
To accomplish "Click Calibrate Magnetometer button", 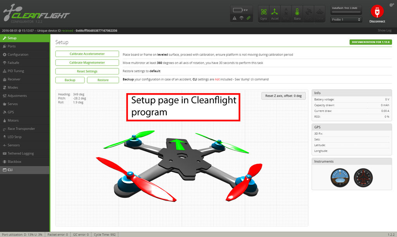I will (87, 62).
